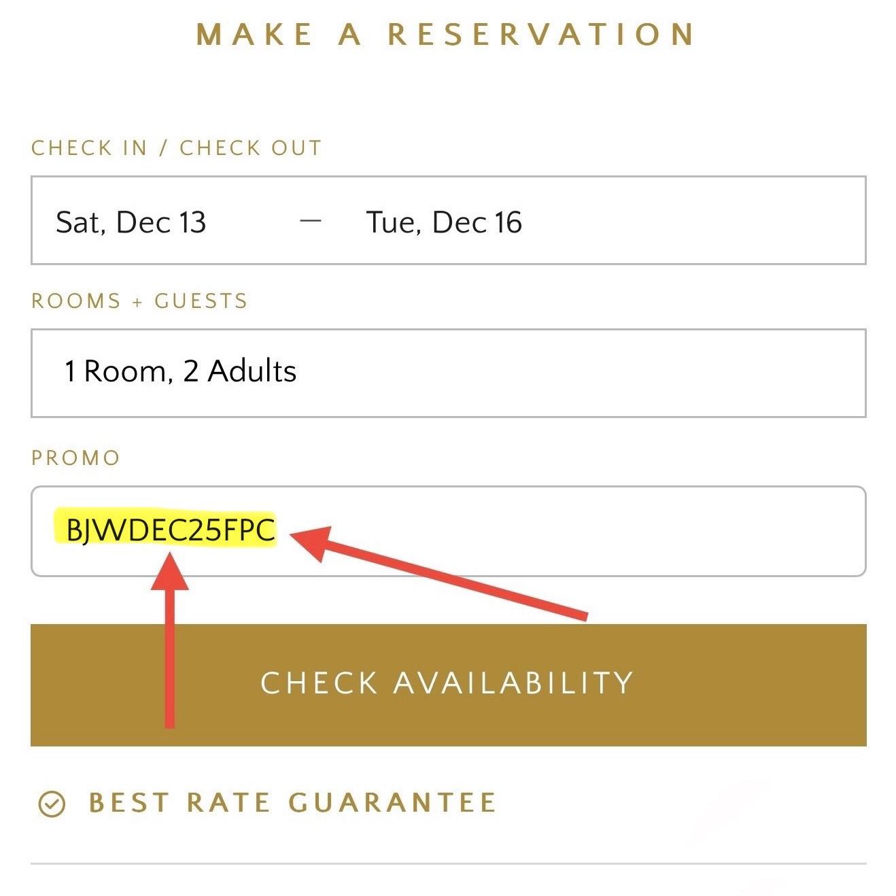
Task: Click the ROOMS + GUESTS label
Action: click(x=139, y=300)
